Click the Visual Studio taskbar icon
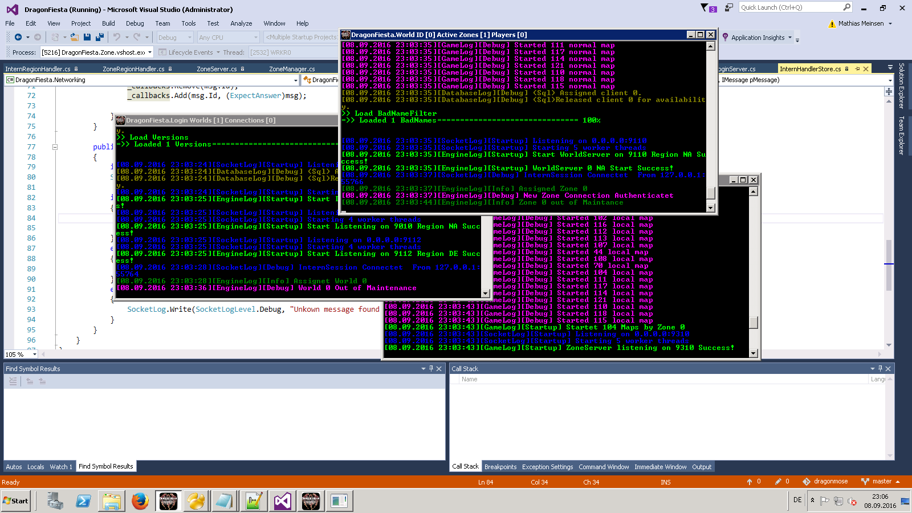The width and height of the screenshot is (912, 513). click(282, 501)
